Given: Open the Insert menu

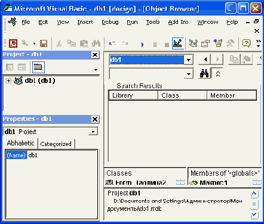Looking at the screenshot, I should tap(85, 22).
